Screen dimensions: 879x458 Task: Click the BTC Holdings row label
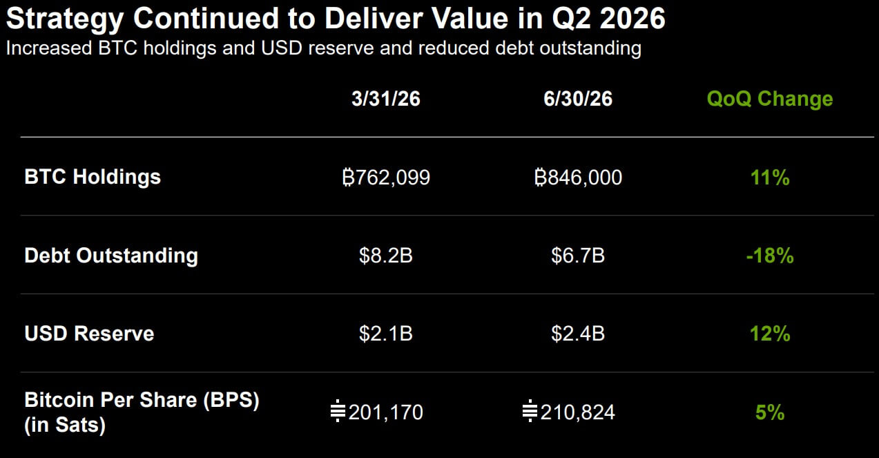tap(93, 177)
